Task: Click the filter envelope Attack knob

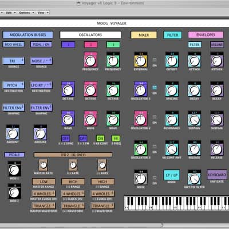Action: point(194,61)
